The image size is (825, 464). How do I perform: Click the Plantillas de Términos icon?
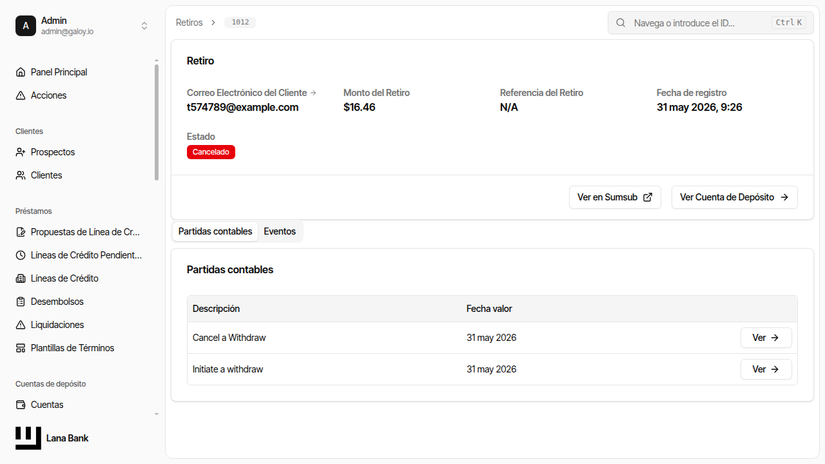(21, 348)
